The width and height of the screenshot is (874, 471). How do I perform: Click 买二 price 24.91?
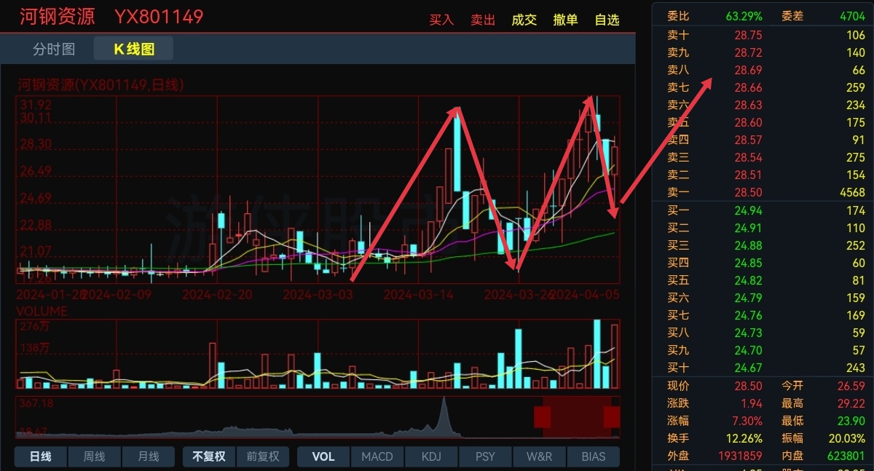[x=748, y=228]
